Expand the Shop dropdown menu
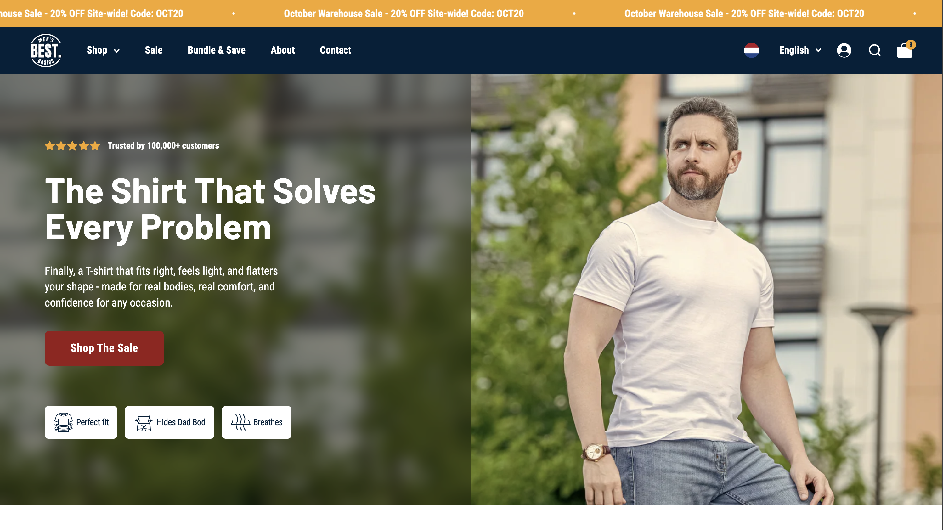The height and width of the screenshot is (530, 943). [x=103, y=50]
